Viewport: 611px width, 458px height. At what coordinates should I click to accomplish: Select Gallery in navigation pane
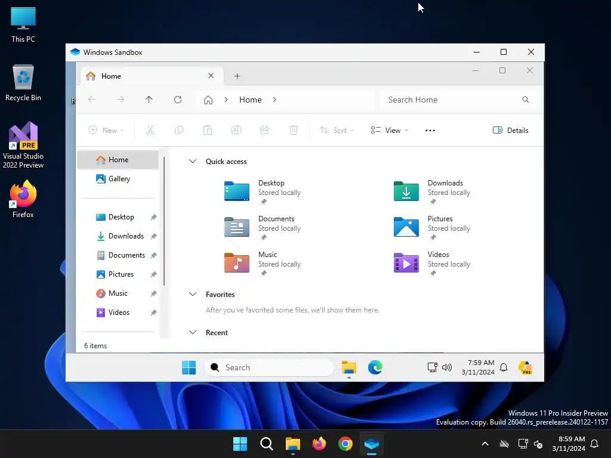click(118, 179)
